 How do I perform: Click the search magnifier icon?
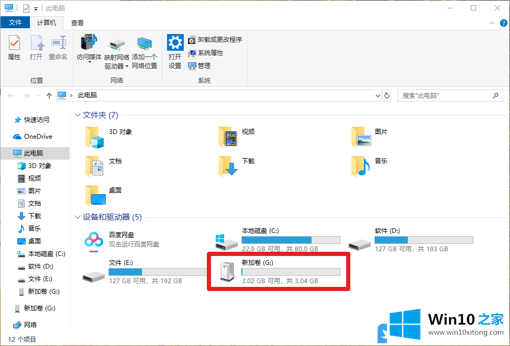(x=495, y=96)
